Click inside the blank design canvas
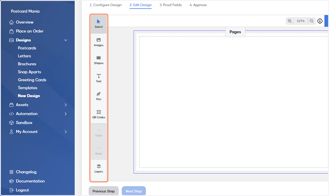329x196 pixels. [x=233, y=102]
